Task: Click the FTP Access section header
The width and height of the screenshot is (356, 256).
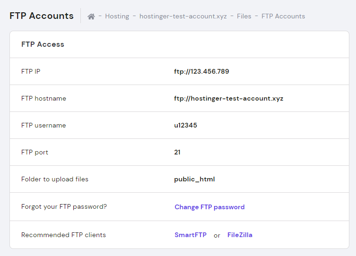Action: [43, 44]
